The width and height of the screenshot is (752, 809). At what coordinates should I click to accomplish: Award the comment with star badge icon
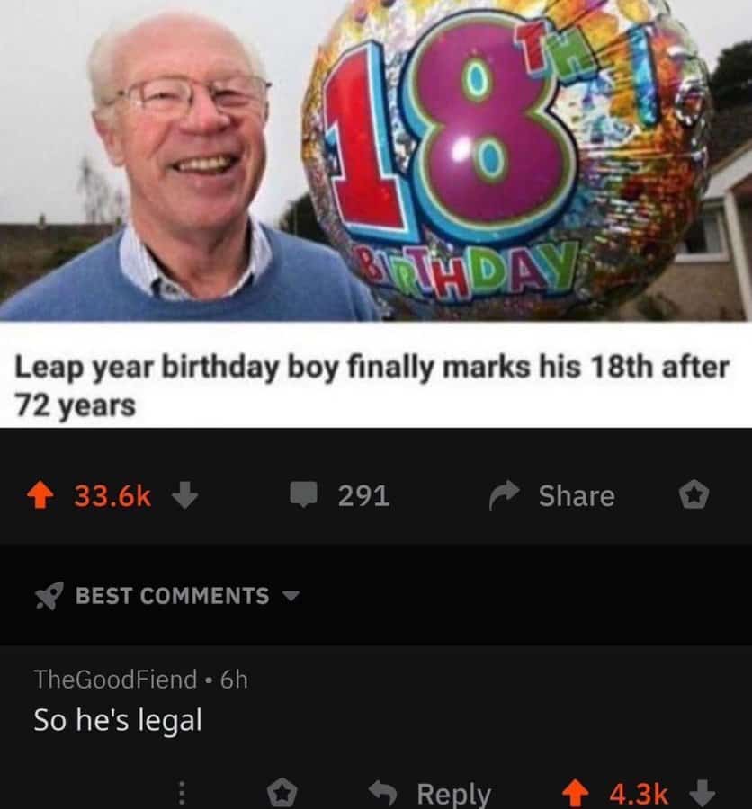point(282,793)
